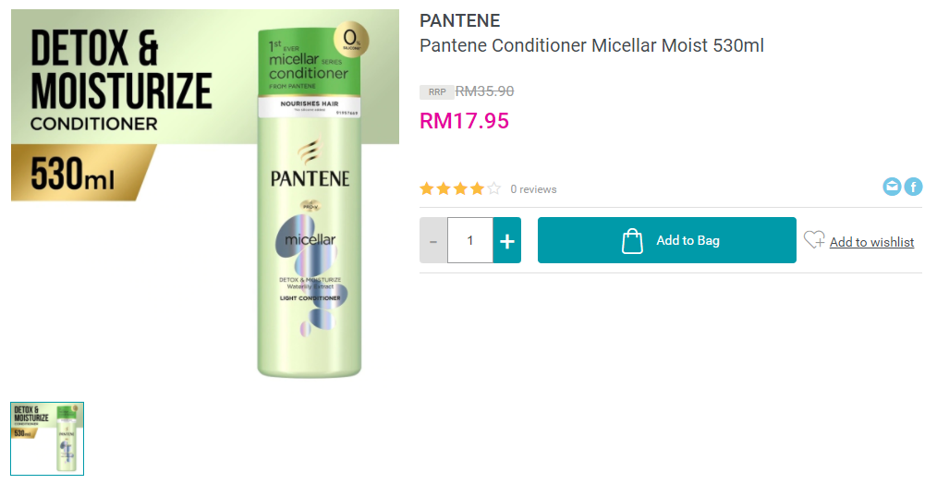Click the pink RM17.95 sale price
937x484 pixels.
coord(464,121)
